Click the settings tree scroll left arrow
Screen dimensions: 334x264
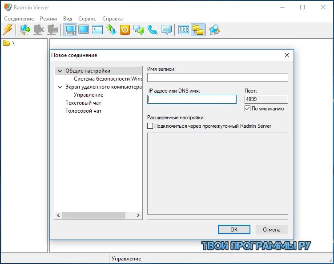pos(58,215)
